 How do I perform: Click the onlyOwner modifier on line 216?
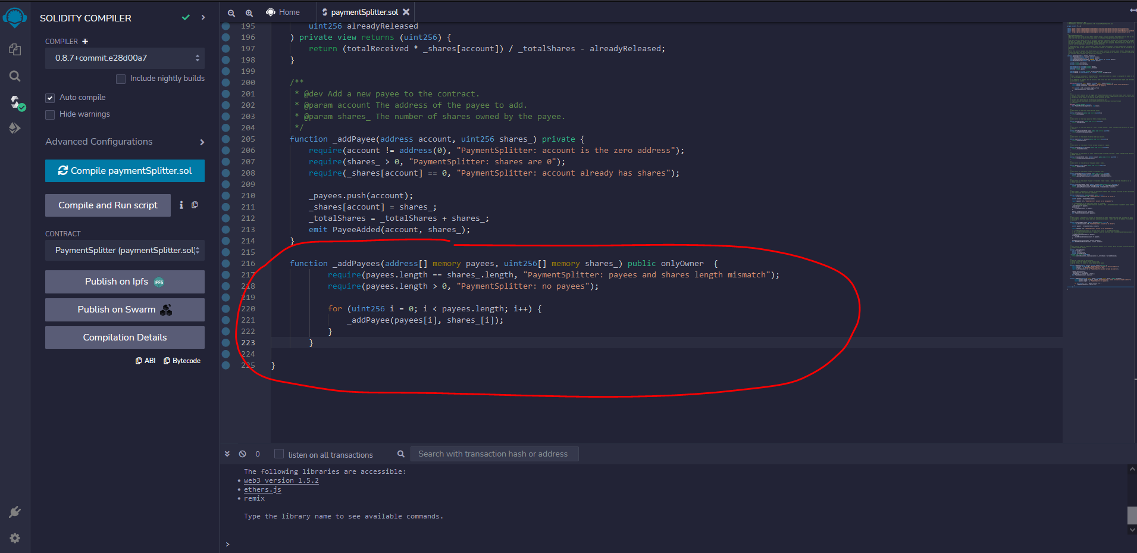pyautogui.click(x=682, y=264)
